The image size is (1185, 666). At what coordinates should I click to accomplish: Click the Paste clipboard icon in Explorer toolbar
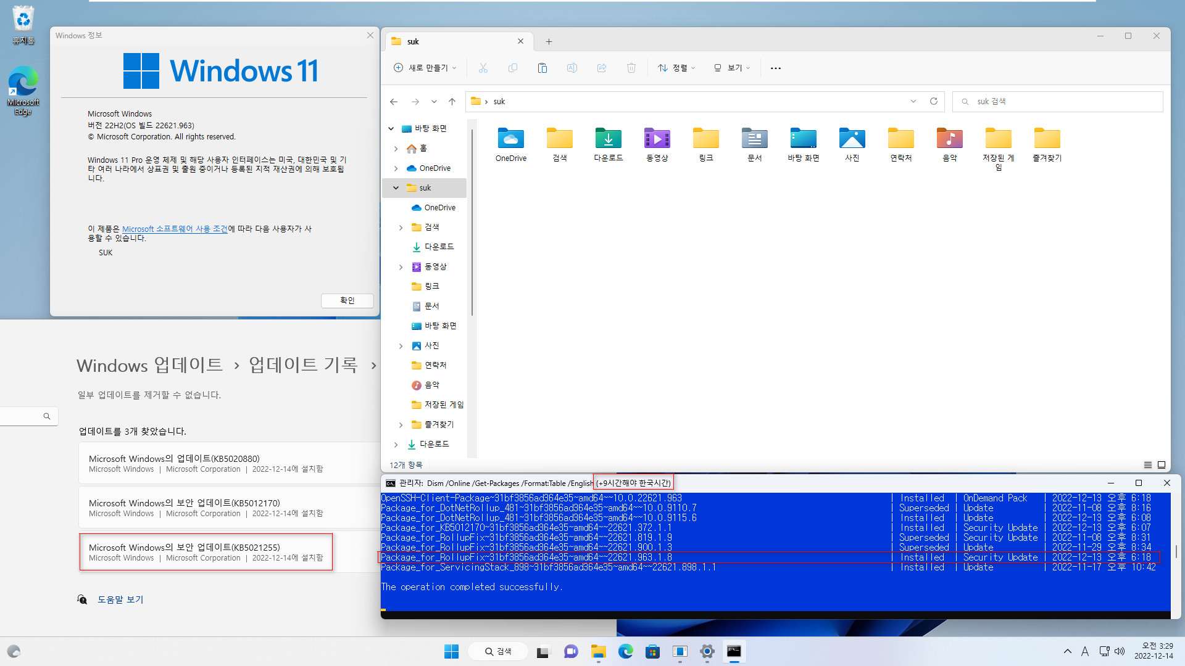pyautogui.click(x=543, y=68)
